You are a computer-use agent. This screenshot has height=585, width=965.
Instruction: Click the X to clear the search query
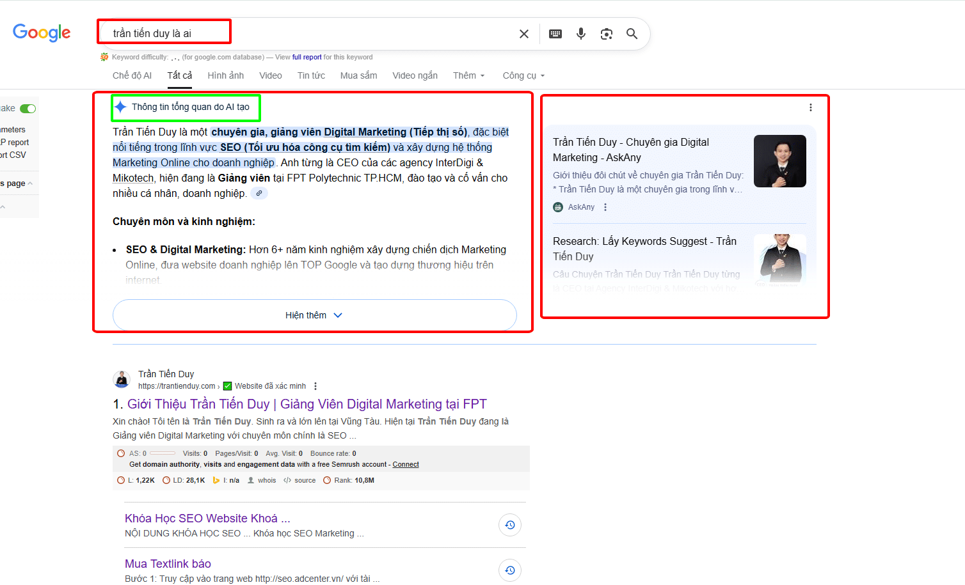(523, 33)
